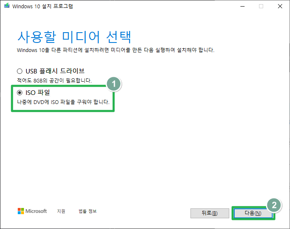
Task: Click the green number 2 annotation badge
Action: pyautogui.click(x=274, y=205)
